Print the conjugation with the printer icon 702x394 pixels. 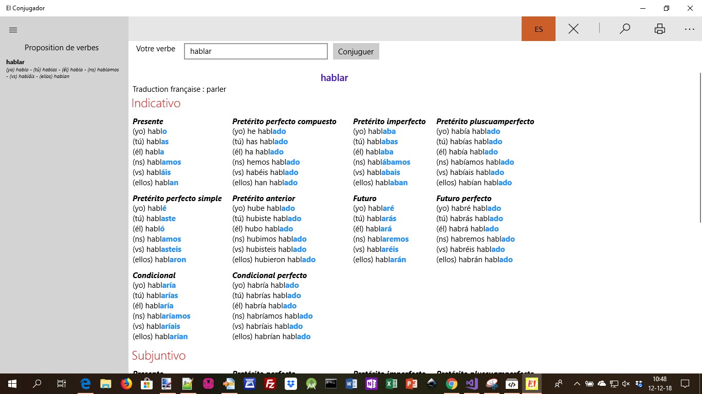(660, 29)
